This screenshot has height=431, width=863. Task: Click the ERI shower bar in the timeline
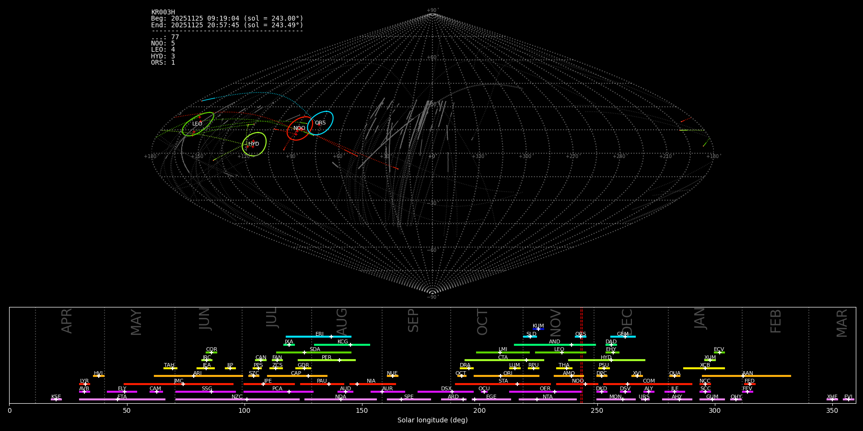[x=318, y=337]
